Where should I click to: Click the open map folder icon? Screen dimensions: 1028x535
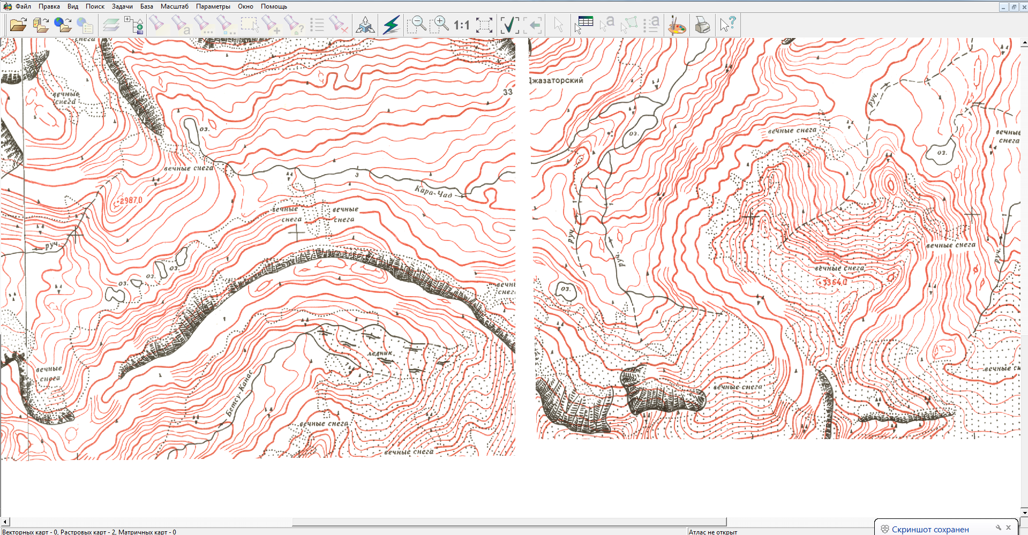click(18, 25)
